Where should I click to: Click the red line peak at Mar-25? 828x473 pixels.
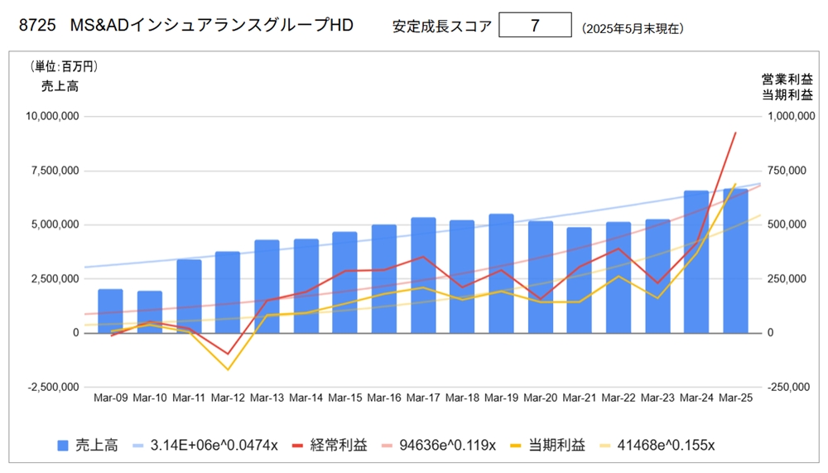(735, 133)
